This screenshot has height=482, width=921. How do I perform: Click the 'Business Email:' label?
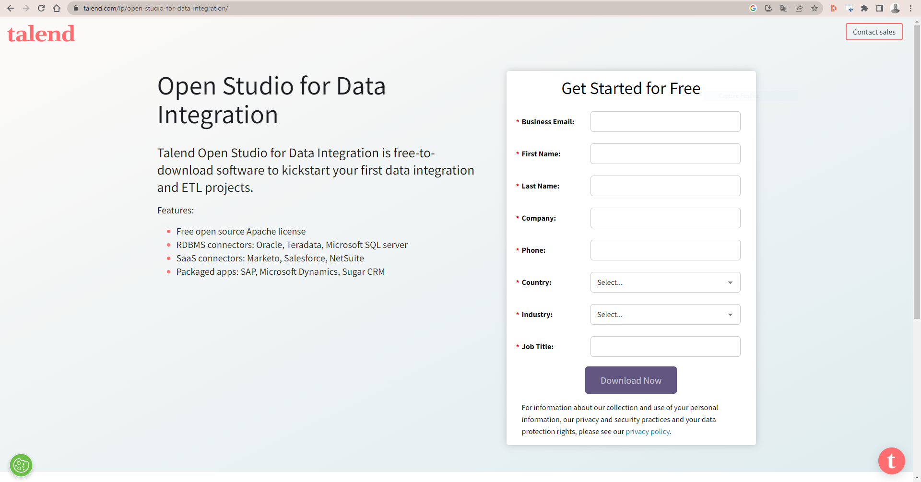(x=548, y=122)
